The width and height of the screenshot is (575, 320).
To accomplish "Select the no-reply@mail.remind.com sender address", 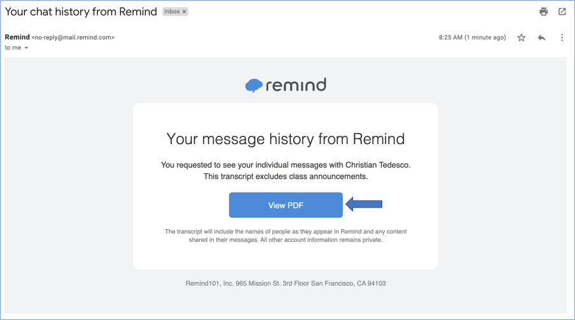I will [73, 37].
